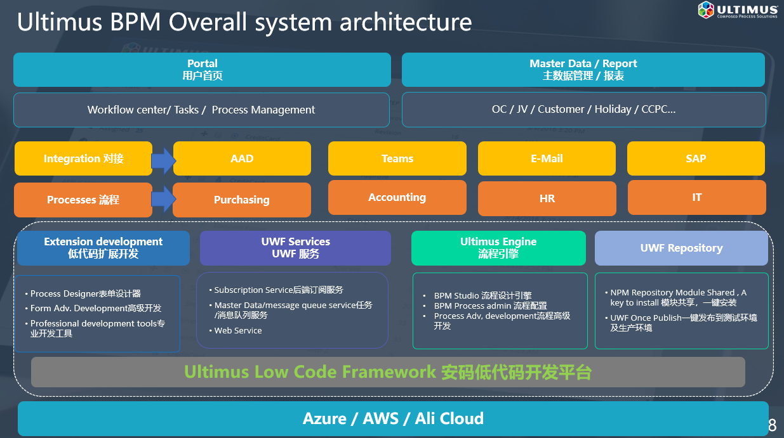Click 'Process Designer表单设计器' bullet
Viewport: 784px width, 438px height.
86,293
